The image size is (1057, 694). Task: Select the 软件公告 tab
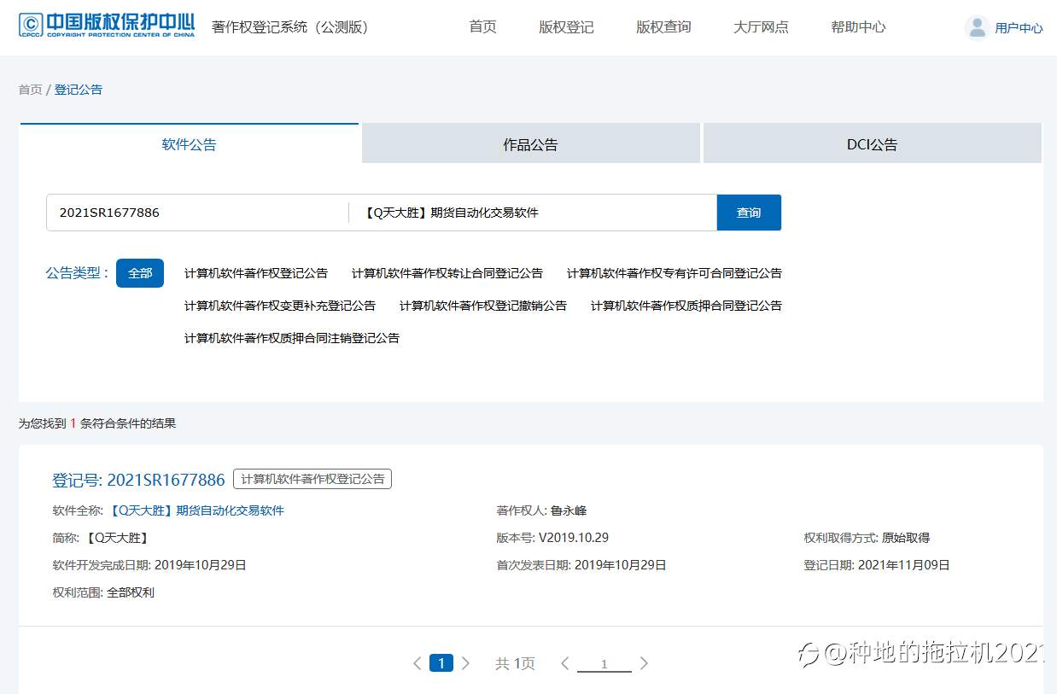pos(190,143)
